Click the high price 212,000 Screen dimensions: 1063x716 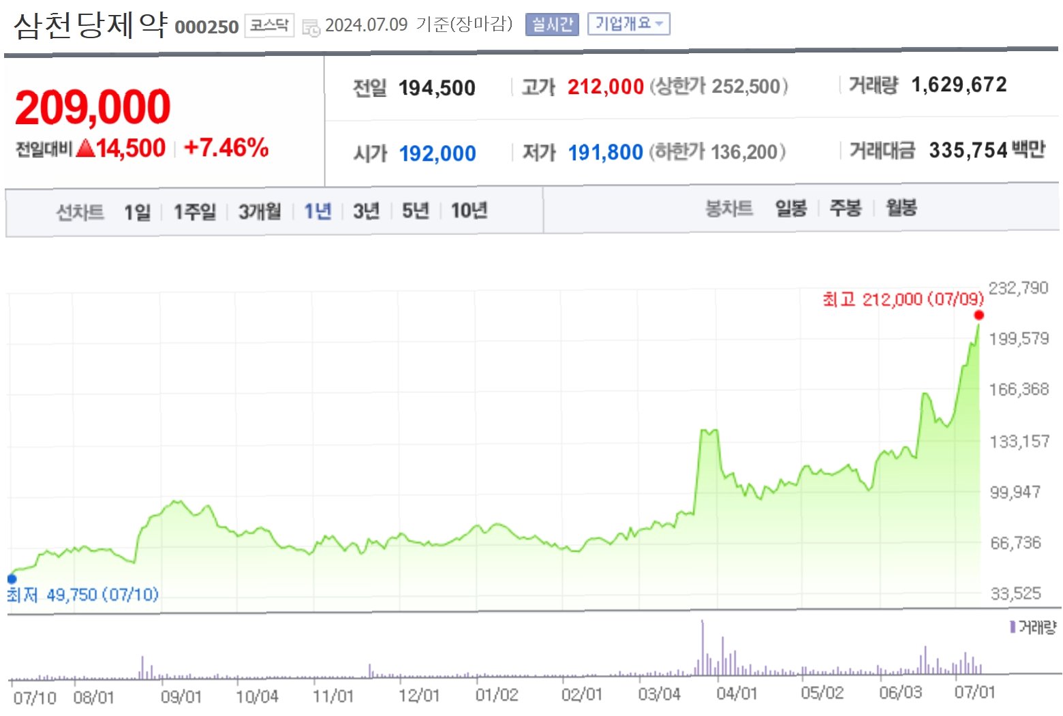coord(605,87)
